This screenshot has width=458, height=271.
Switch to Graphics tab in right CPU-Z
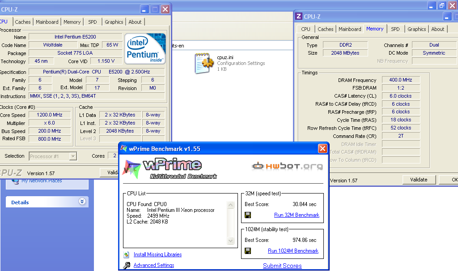(x=416, y=29)
